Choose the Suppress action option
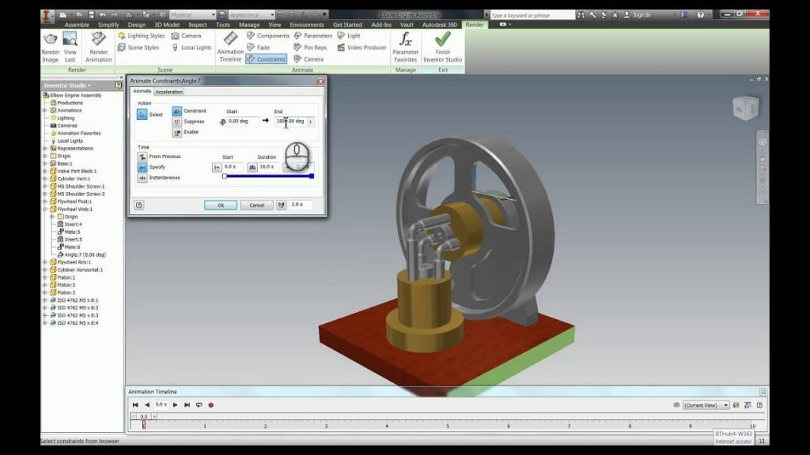The width and height of the screenshot is (810, 455). 177,122
